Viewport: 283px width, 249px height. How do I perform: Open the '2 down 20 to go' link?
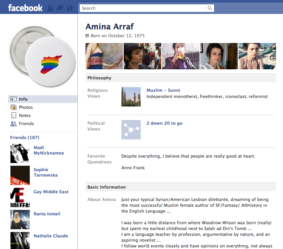tap(164, 123)
